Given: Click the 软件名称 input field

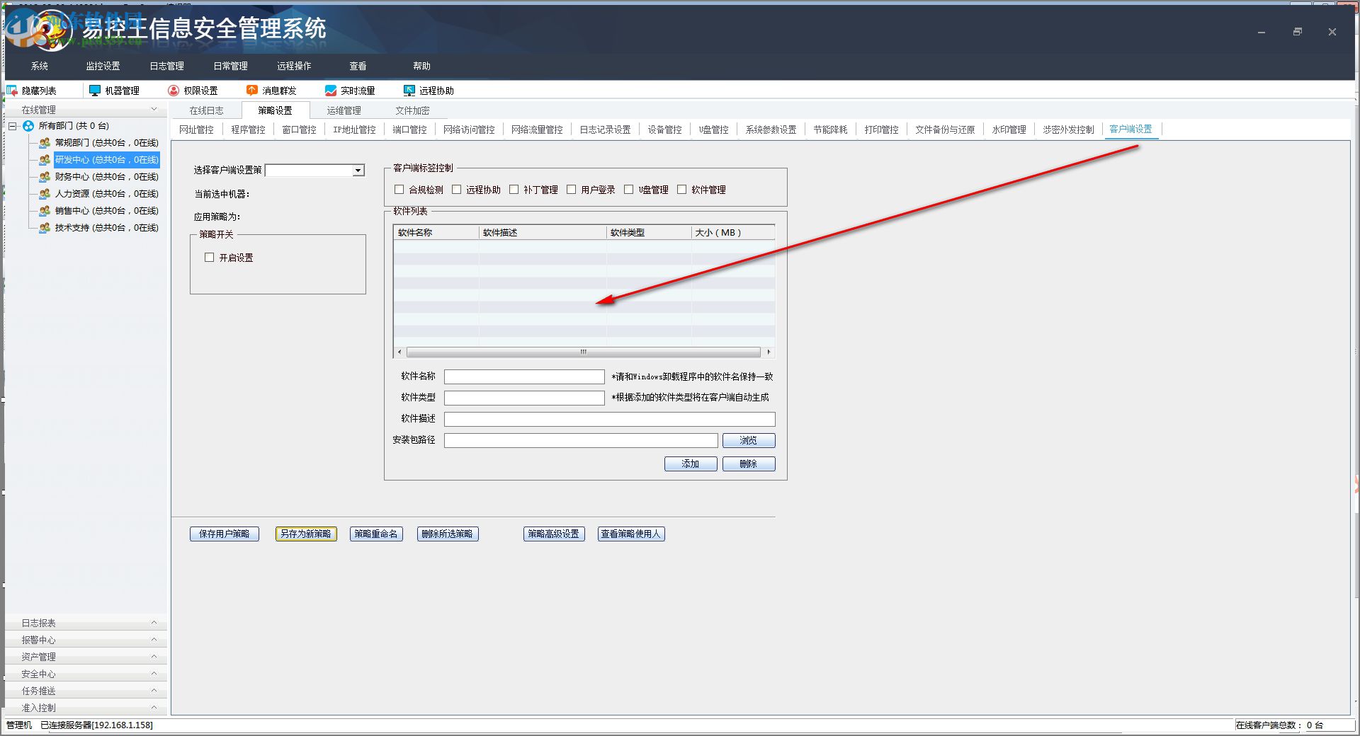Looking at the screenshot, I should pyautogui.click(x=524, y=376).
